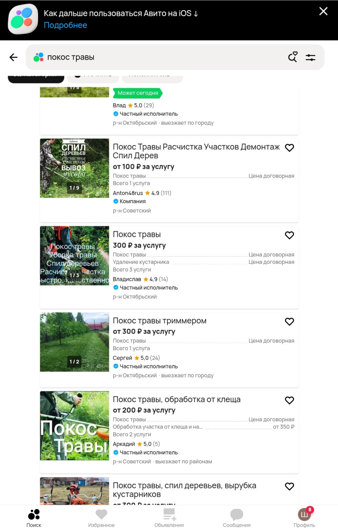Add Аркадий's tick treatment listing to favorites
This screenshot has width=338, height=530.
click(289, 400)
